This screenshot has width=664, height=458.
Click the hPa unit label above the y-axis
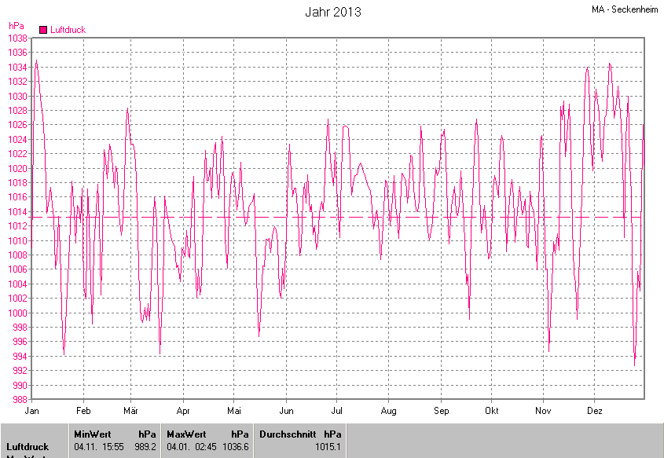pos(16,26)
